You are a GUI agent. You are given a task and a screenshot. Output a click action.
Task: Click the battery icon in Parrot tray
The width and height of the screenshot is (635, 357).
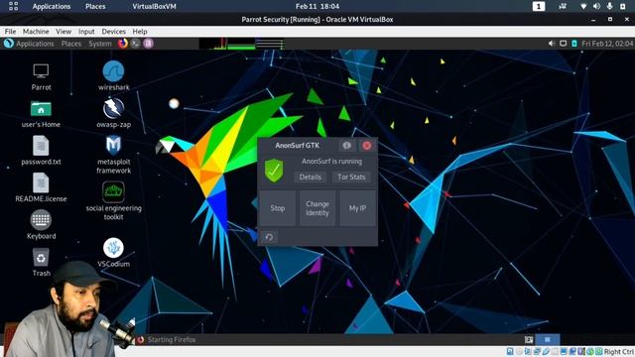(x=574, y=44)
